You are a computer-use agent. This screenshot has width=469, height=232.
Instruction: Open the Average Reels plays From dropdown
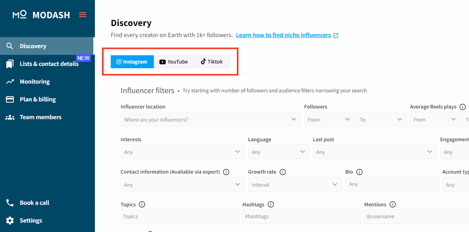pyautogui.click(x=435, y=120)
